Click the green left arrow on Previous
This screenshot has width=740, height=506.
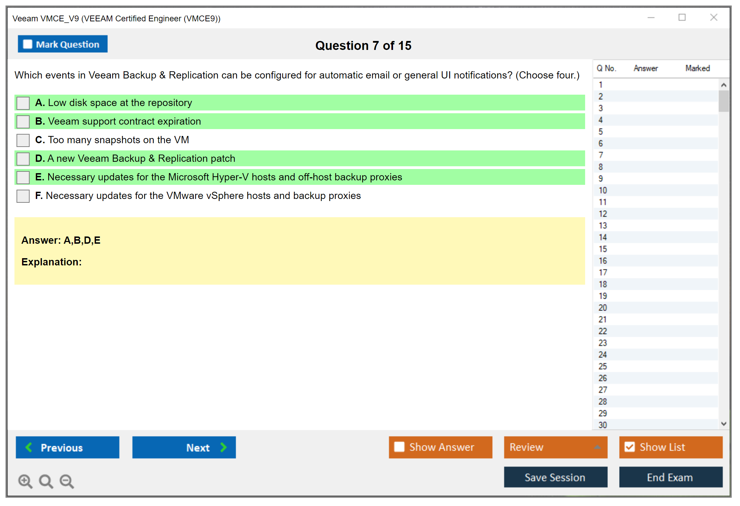coord(29,447)
